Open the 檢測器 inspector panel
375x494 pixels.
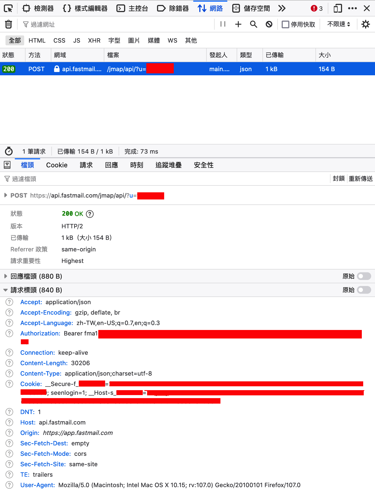(38, 9)
